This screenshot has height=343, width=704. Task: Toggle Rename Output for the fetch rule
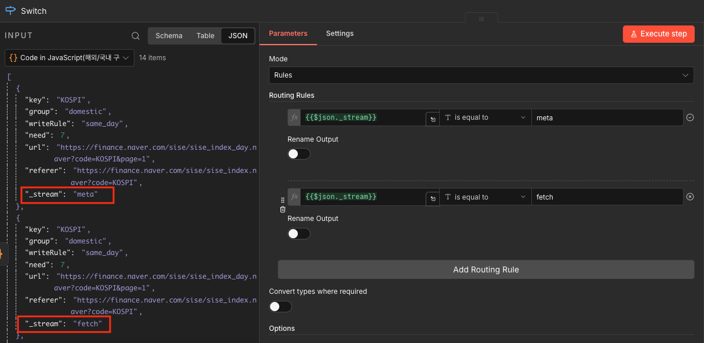[299, 234]
